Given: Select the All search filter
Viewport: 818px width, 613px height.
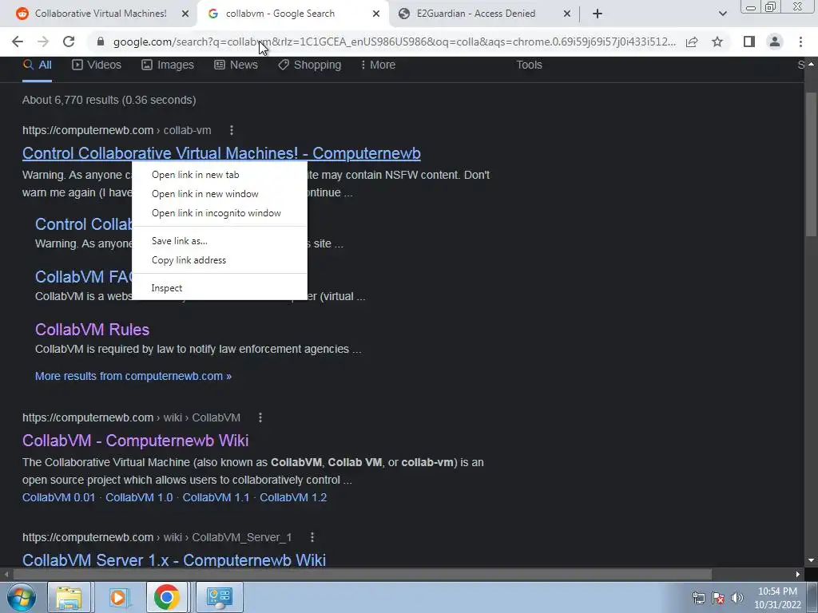Looking at the screenshot, I should [x=37, y=65].
